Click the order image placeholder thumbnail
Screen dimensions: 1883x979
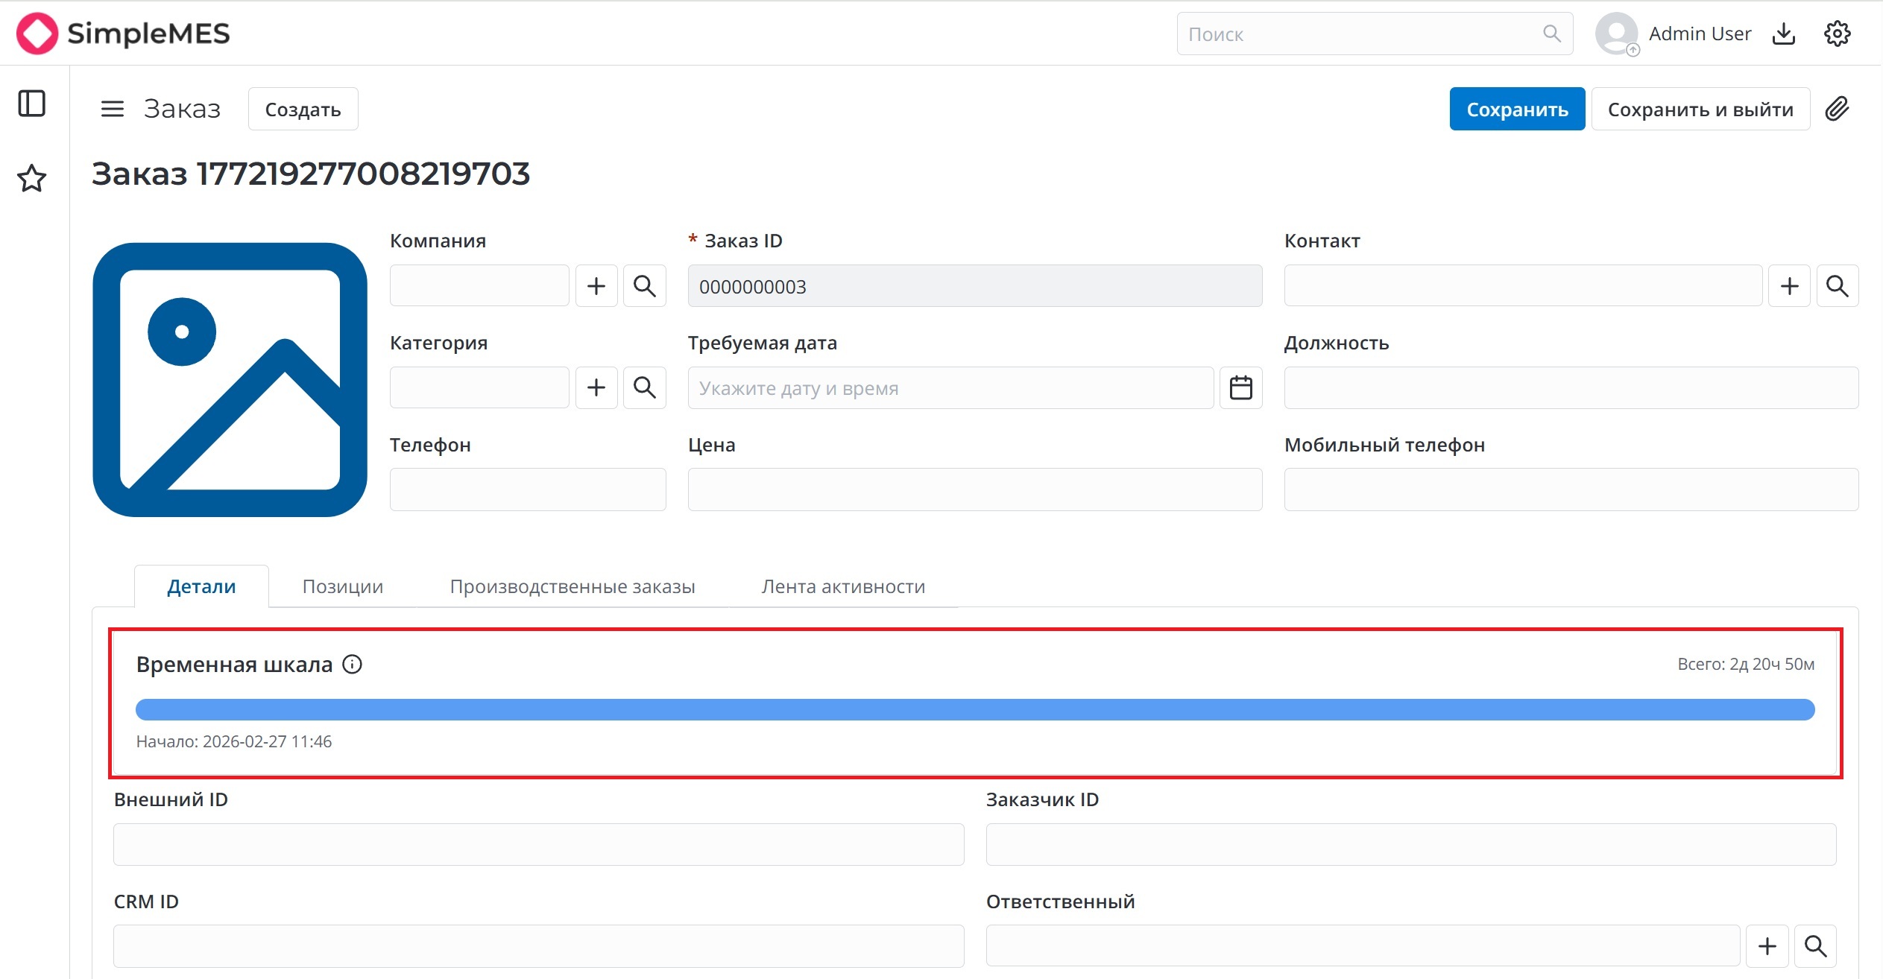click(230, 379)
